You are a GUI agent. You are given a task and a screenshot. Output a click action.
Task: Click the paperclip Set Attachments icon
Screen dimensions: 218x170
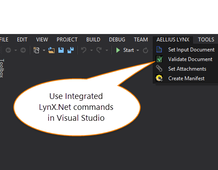pos(159,68)
